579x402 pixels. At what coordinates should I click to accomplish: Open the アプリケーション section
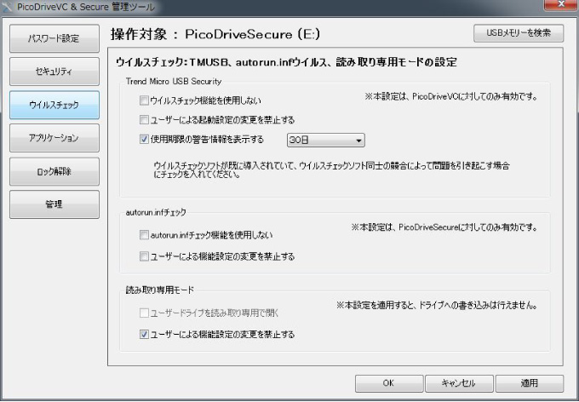pos(54,138)
